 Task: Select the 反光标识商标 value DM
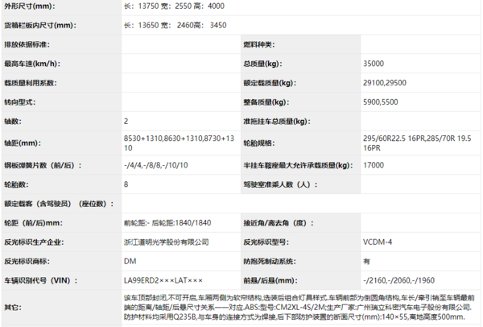(130, 261)
